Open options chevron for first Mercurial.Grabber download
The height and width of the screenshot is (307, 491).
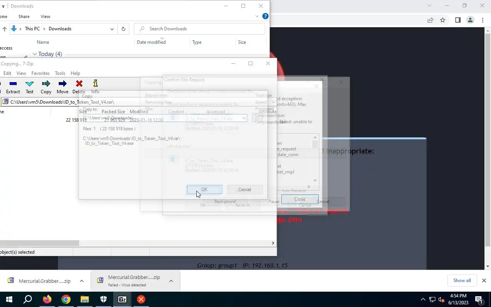click(82, 281)
